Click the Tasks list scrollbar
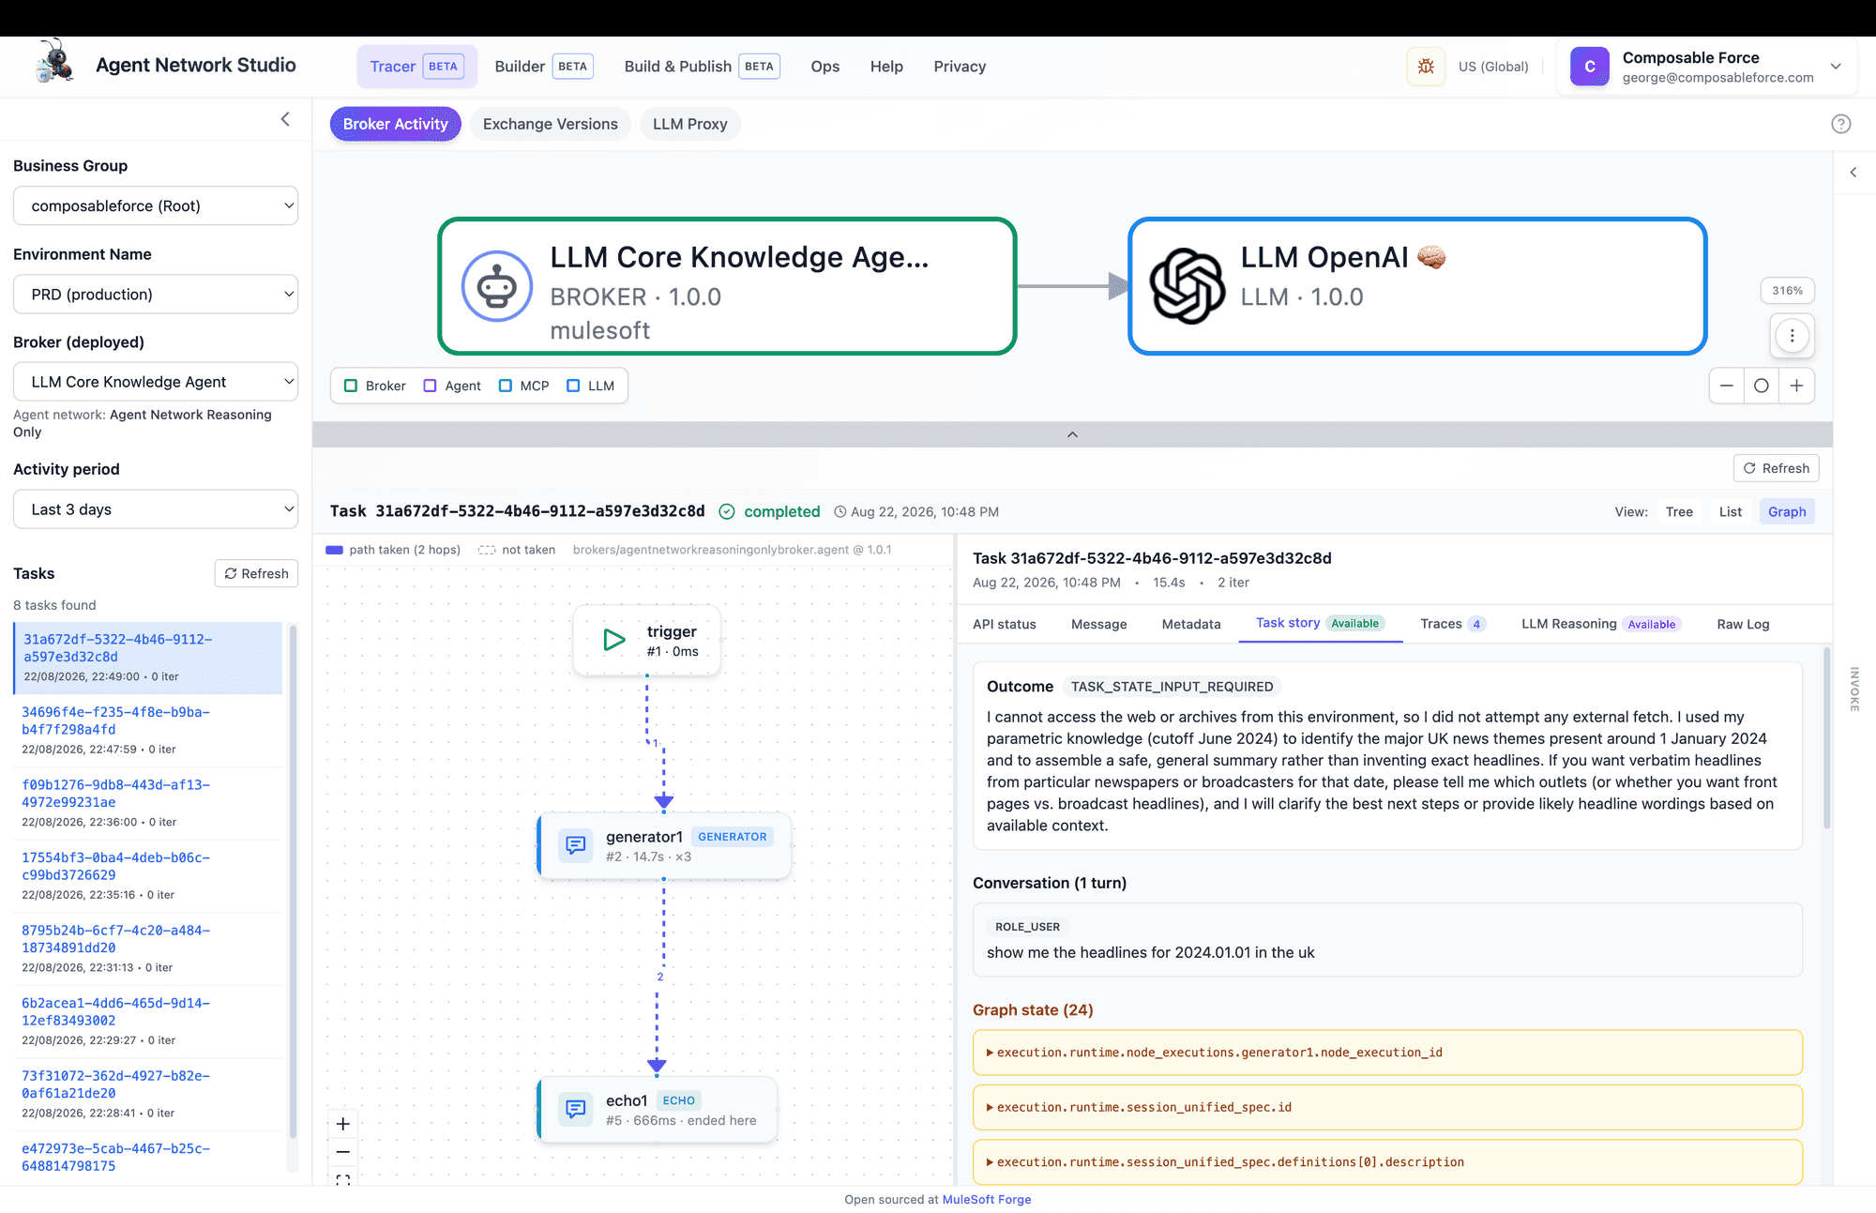 coord(293,882)
